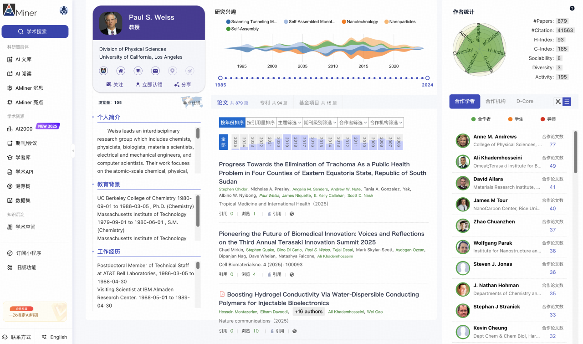Click the email envelope icon
This screenshot has height=344, width=583.
pos(155,71)
